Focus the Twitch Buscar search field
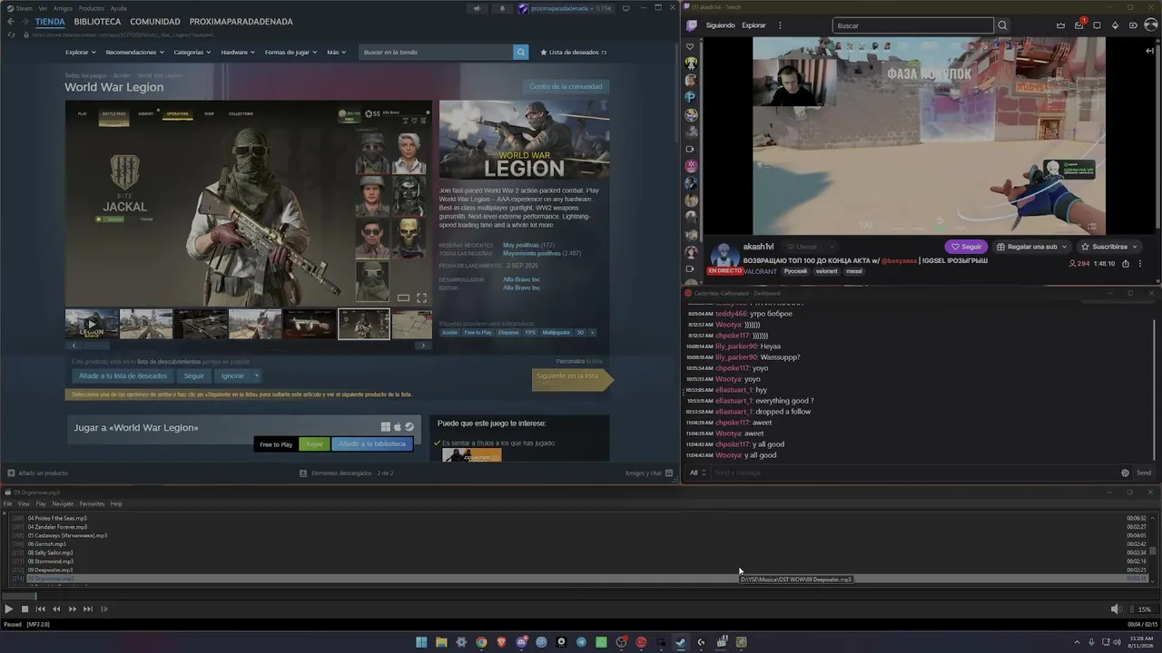This screenshot has width=1162, height=653. 913,25
